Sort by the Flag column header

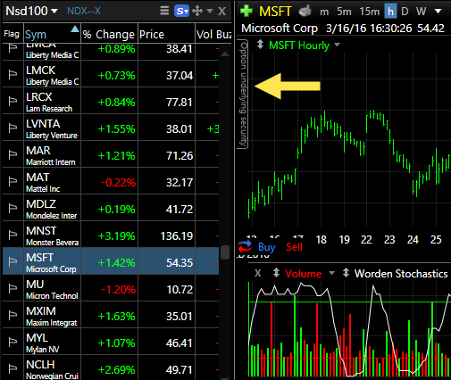tap(12, 34)
